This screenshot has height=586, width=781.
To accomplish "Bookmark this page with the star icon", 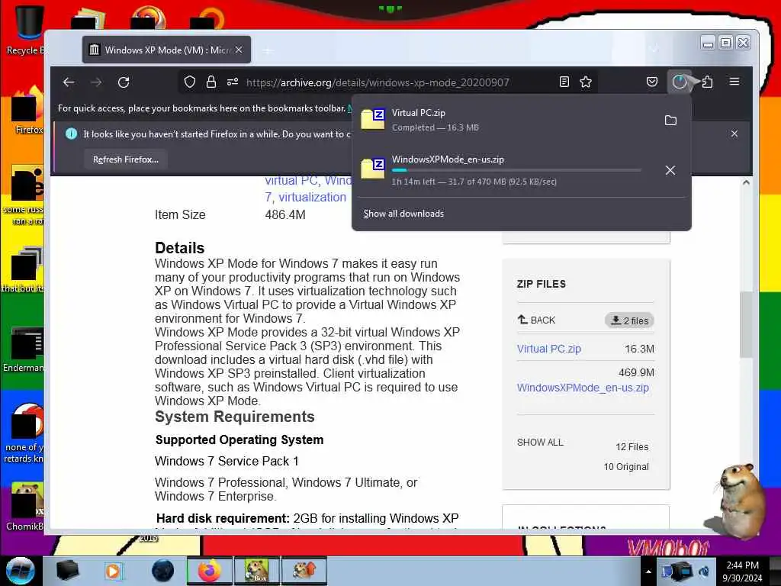I will click(x=586, y=82).
